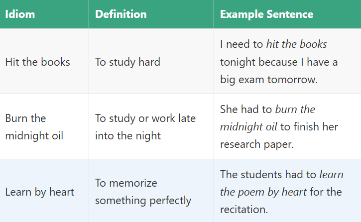Click the italic phrase 'midnight oil'

248,126
